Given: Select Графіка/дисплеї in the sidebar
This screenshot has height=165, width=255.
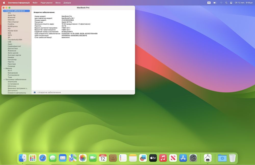Looking at the screenshot, I should (x=14, y=46).
